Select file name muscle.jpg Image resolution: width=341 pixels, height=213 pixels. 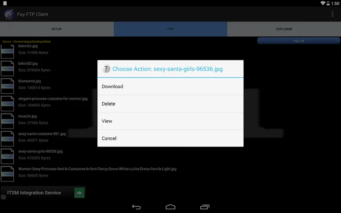28,116
